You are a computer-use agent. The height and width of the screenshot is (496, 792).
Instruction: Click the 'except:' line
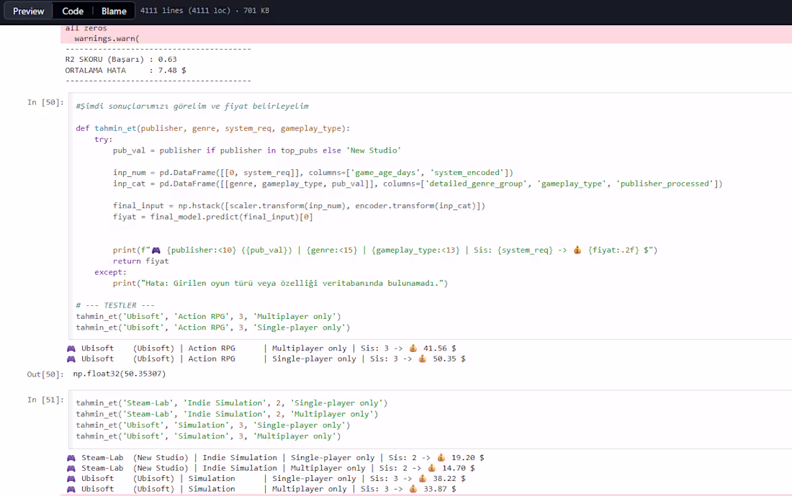coord(110,272)
